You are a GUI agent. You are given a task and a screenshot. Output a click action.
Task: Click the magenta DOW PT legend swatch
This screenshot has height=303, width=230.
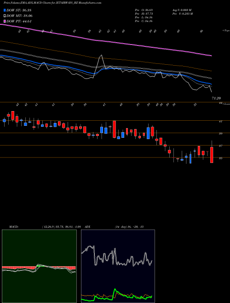pyautogui.click(x=5, y=21)
